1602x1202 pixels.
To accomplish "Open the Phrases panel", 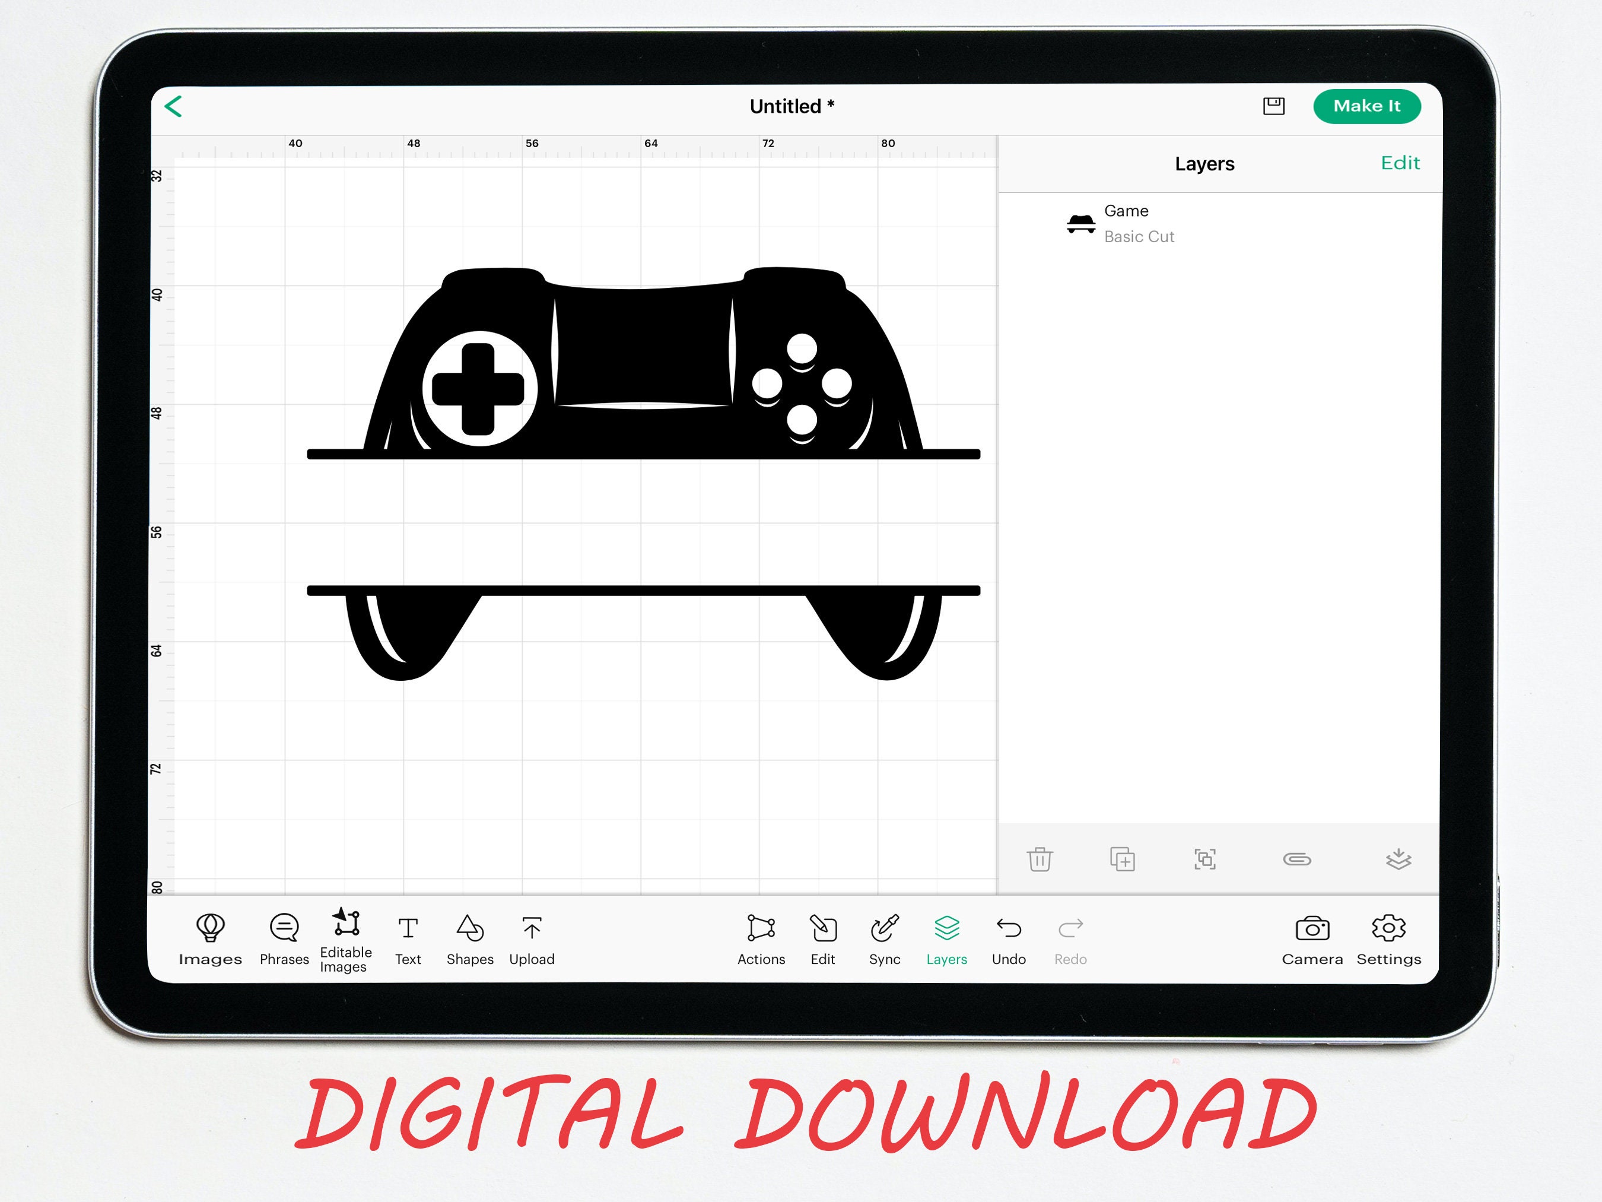I will [x=284, y=938].
